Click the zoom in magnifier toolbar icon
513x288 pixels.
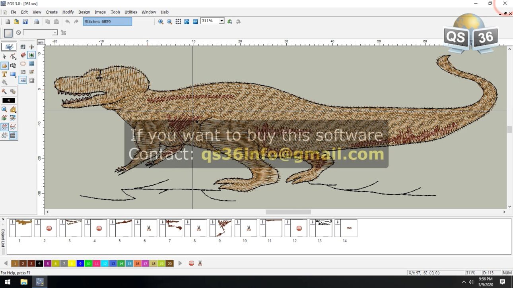click(x=161, y=21)
